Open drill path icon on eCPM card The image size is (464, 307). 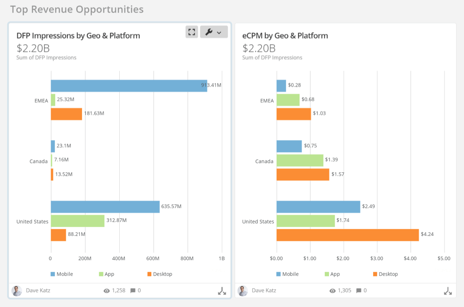pos(448,291)
